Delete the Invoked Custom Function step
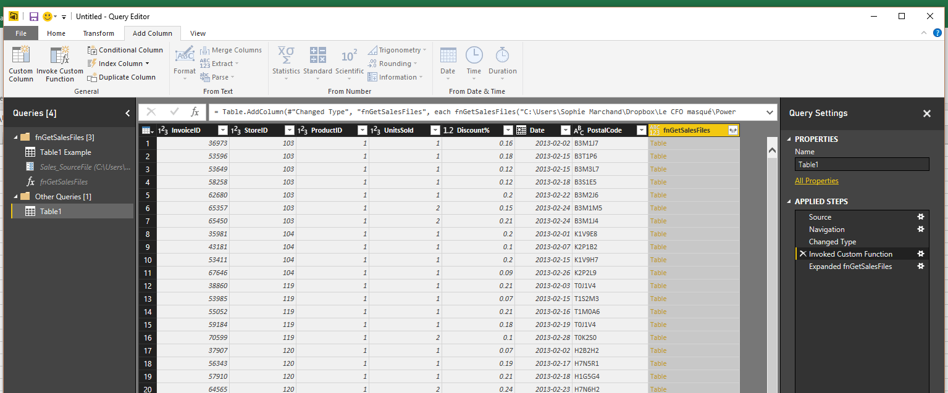 (x=802, y=254)
